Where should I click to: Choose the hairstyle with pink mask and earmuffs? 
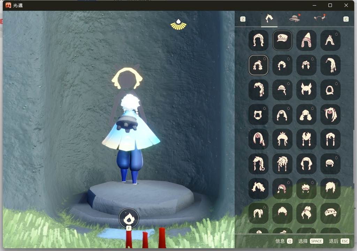(331, 114)
